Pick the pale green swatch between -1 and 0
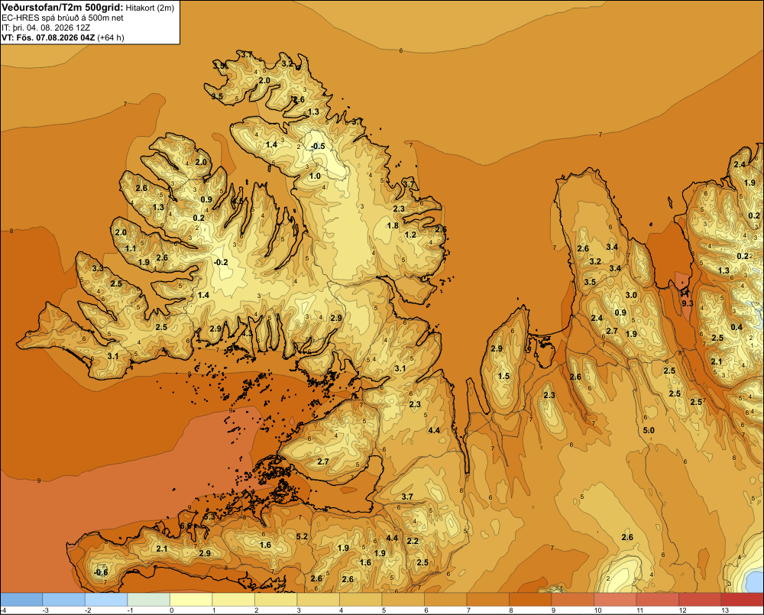 click(149, 600)
